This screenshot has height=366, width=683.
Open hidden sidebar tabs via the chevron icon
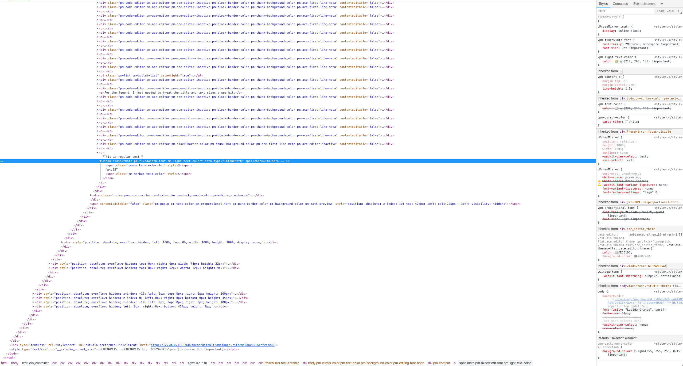click(x=662, y=3)
